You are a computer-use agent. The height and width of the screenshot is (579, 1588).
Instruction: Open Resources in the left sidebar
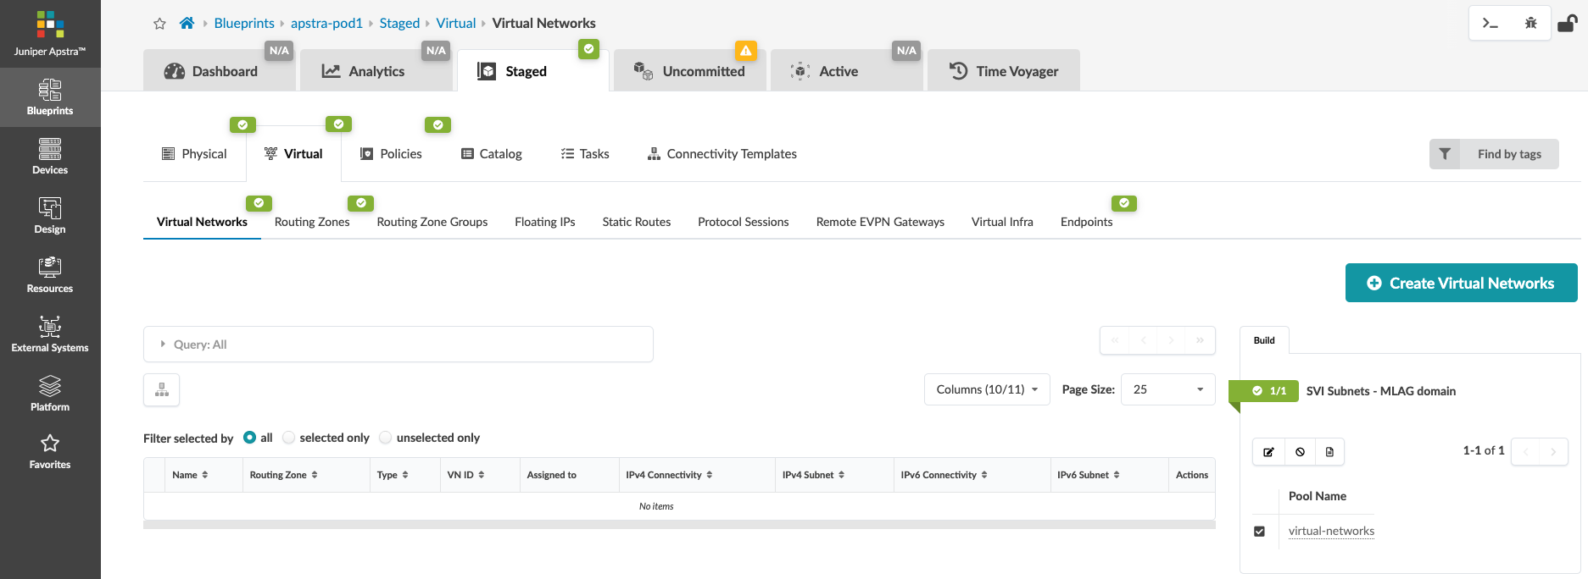[x=50, y=275]
